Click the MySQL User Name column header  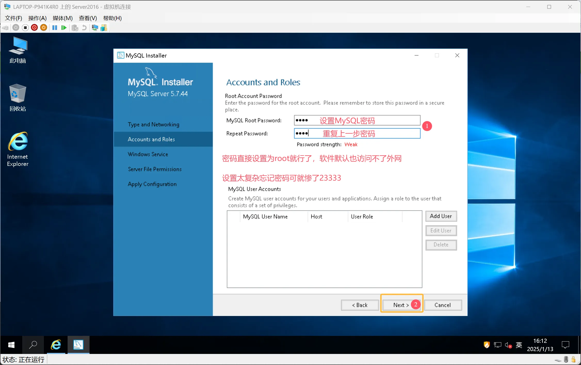tap(273, 217)
